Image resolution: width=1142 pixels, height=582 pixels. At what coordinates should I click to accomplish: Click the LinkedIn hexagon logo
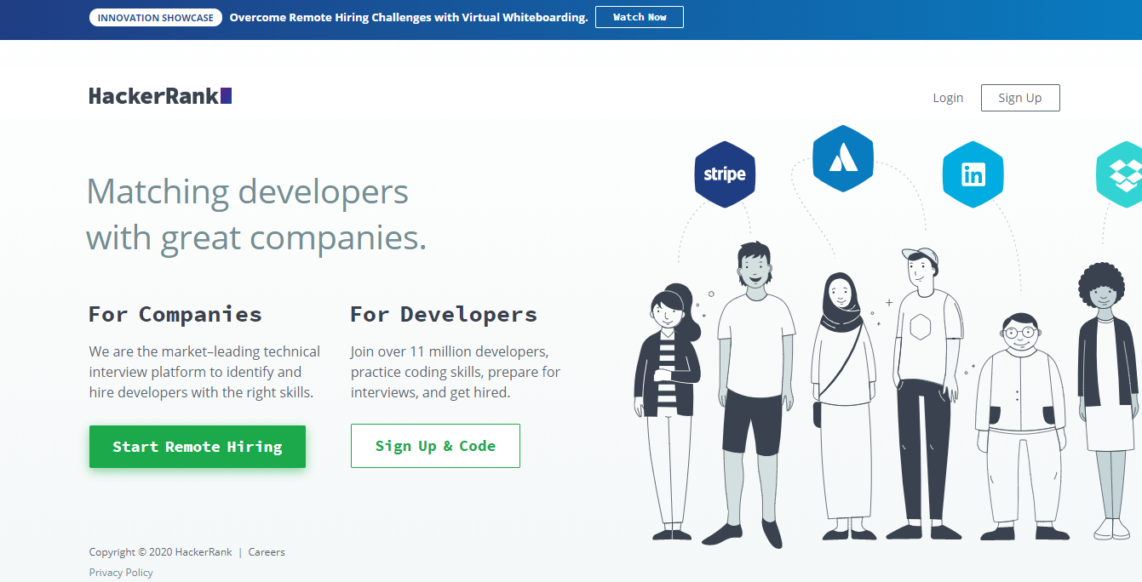click(973, 174)
